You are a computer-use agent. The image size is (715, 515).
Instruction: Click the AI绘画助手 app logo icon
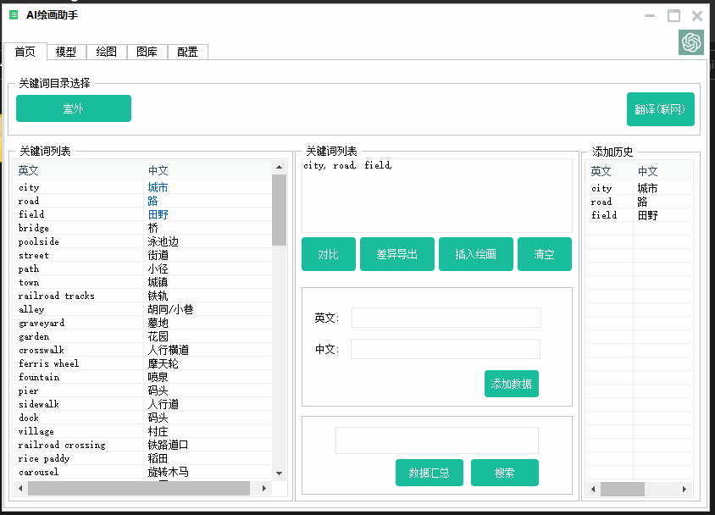click(x=12, y=14)
